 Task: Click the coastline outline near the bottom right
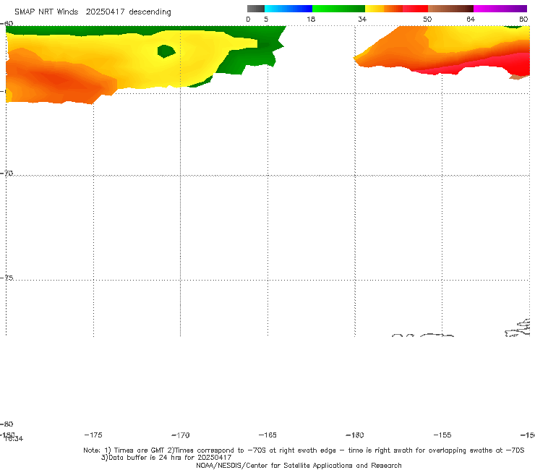click(518, 328)
